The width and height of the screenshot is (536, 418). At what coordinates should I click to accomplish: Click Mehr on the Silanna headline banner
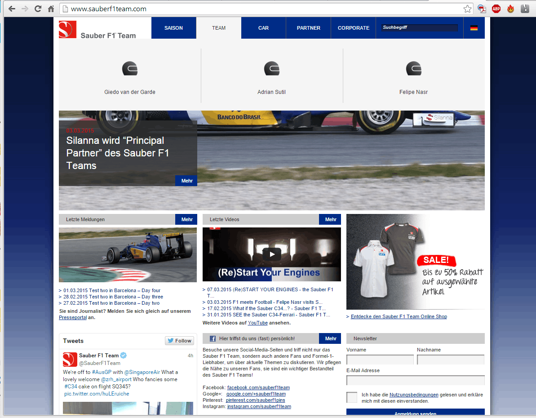point(186,181)
